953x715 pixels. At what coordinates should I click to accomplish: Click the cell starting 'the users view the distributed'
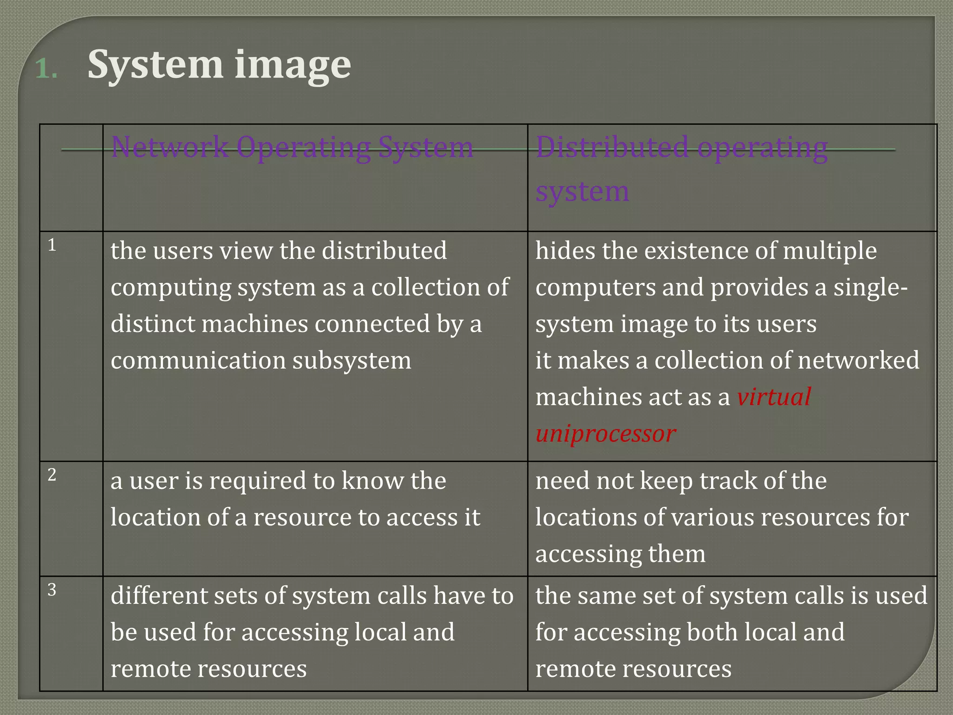click(x=315, y=346)
